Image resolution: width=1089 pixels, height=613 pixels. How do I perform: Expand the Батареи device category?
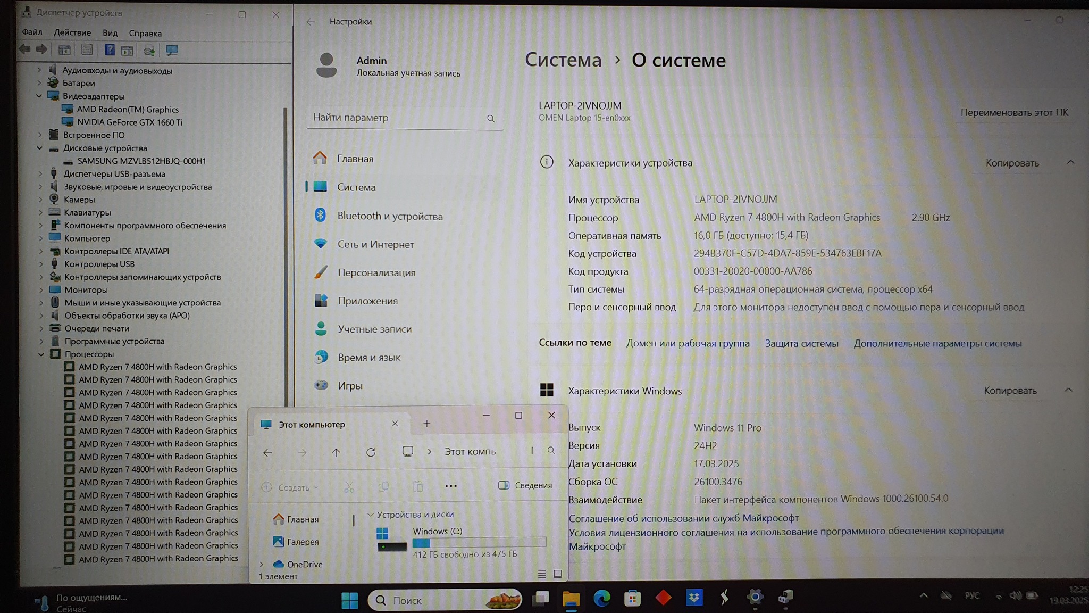point(39,83)
